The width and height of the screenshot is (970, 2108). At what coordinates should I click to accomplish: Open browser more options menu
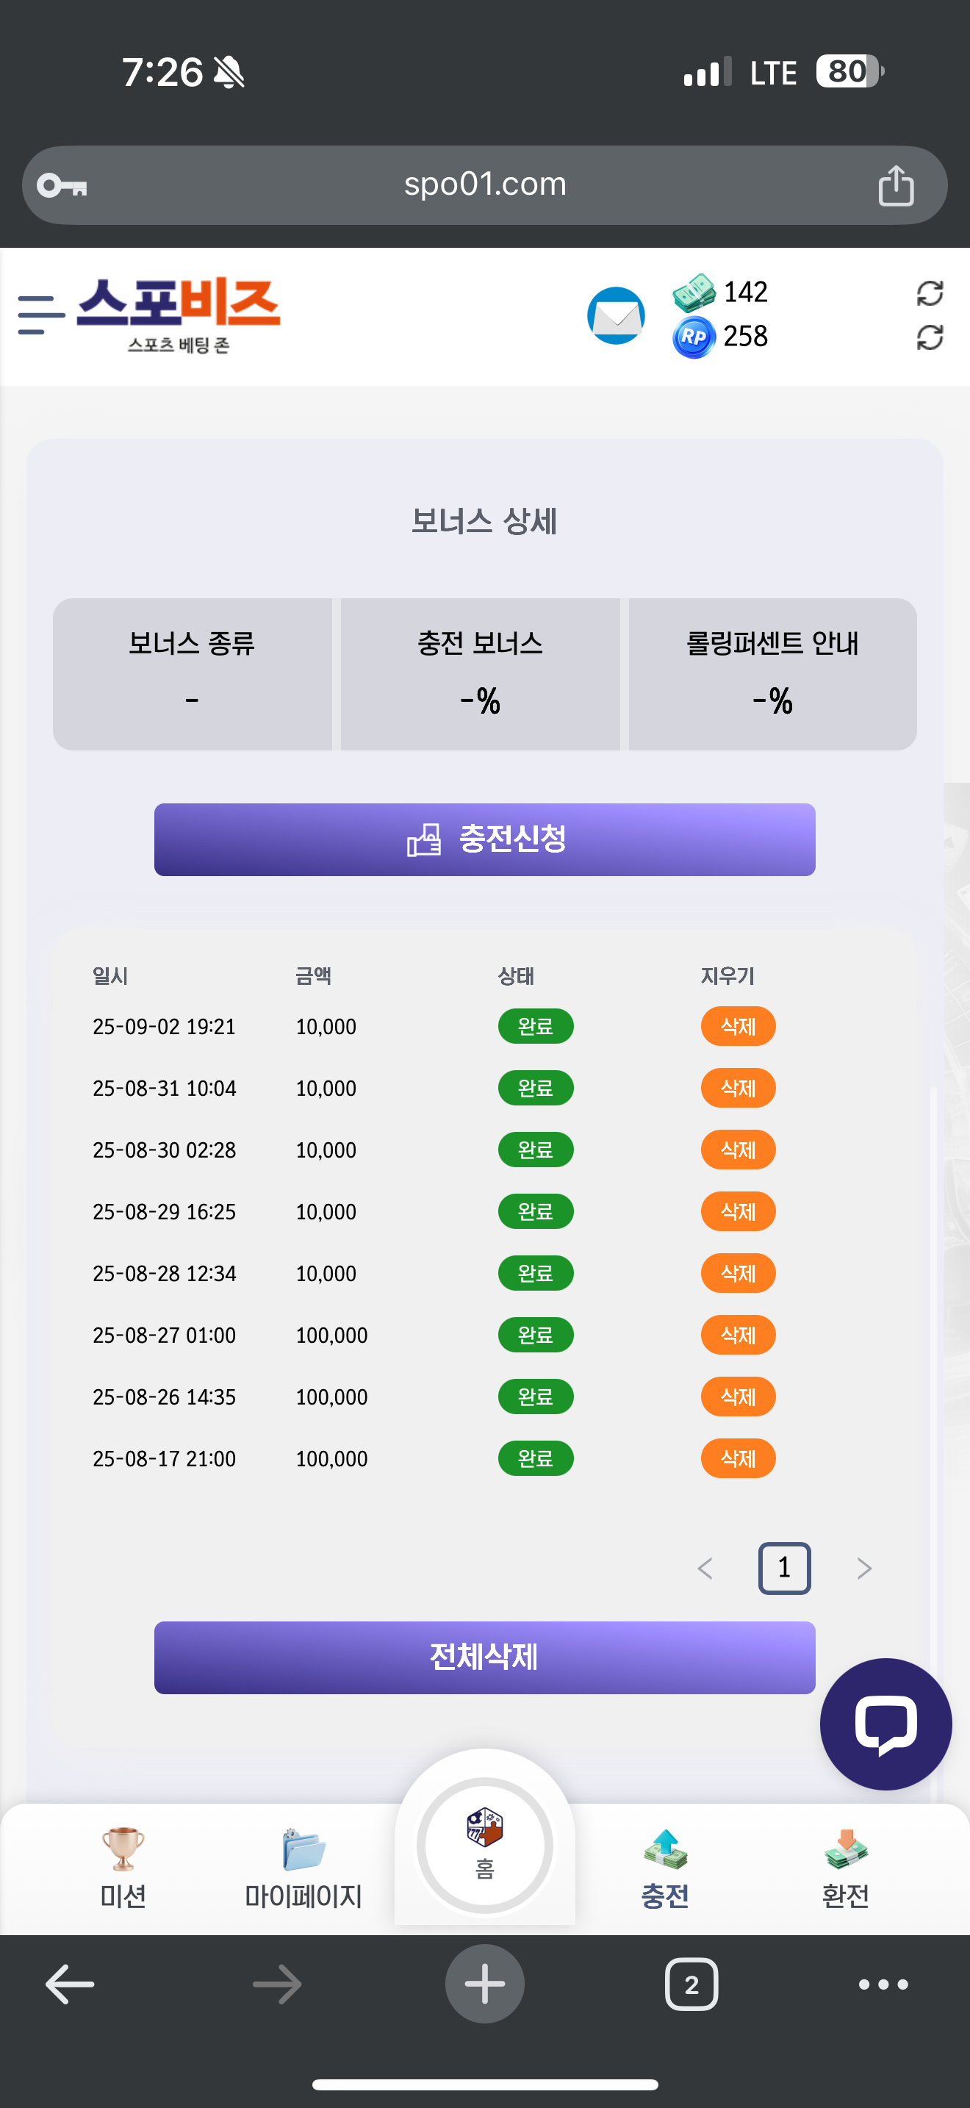click(x=883, y=1985)
